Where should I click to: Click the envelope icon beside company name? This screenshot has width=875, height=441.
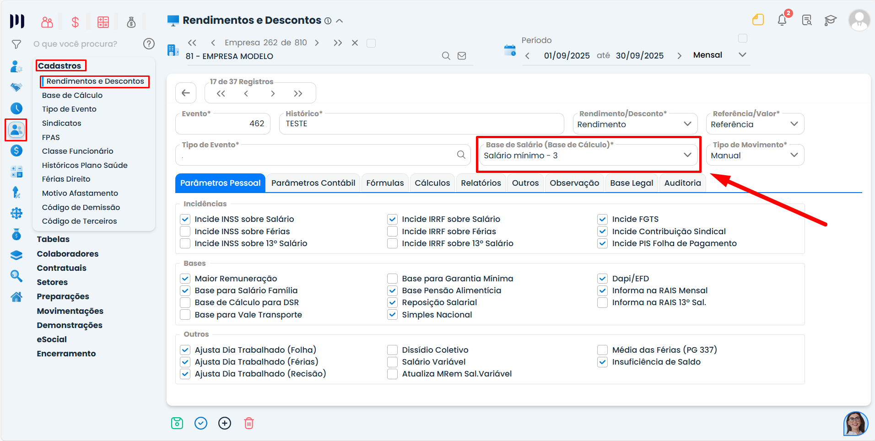tap(462, 56)
